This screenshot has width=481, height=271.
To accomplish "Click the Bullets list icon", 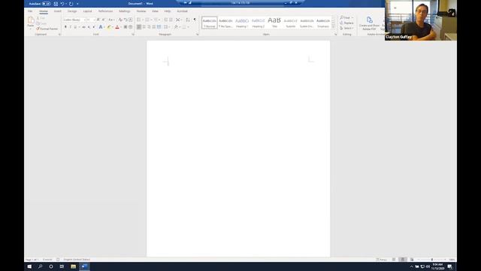I will (139, 20).
